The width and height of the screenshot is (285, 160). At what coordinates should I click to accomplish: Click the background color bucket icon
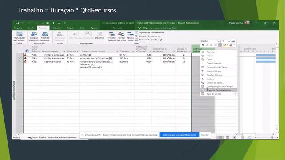tap(224, 45)
